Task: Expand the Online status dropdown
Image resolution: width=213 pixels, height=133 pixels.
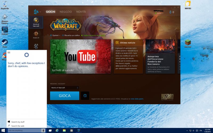Action: [159, 13]
